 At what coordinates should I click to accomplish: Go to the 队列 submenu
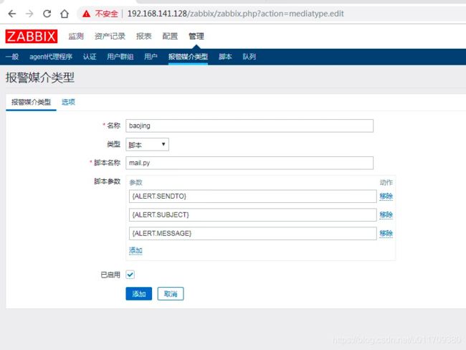coord(249,57)
